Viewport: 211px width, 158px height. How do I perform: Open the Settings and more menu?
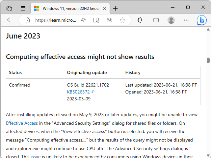[186, 20]
